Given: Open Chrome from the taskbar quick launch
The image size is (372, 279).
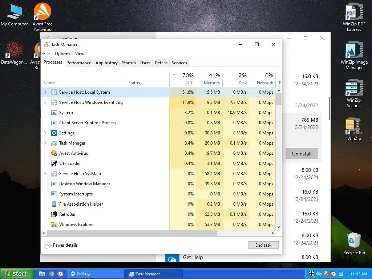Looking at the screenshot, I should [x=51, y=274].
